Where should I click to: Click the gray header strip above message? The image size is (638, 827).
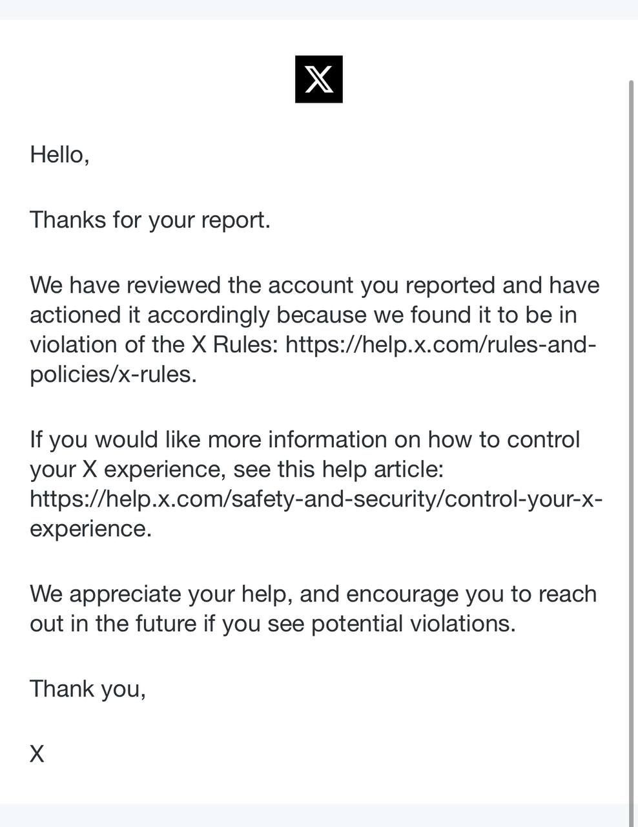point(319,9)
